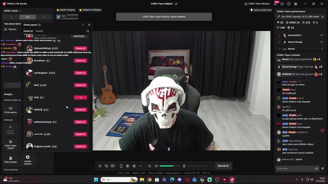This screenshot has height=184, width=328.
Task: Click the film clip scene icon
Action: [112, 166]
